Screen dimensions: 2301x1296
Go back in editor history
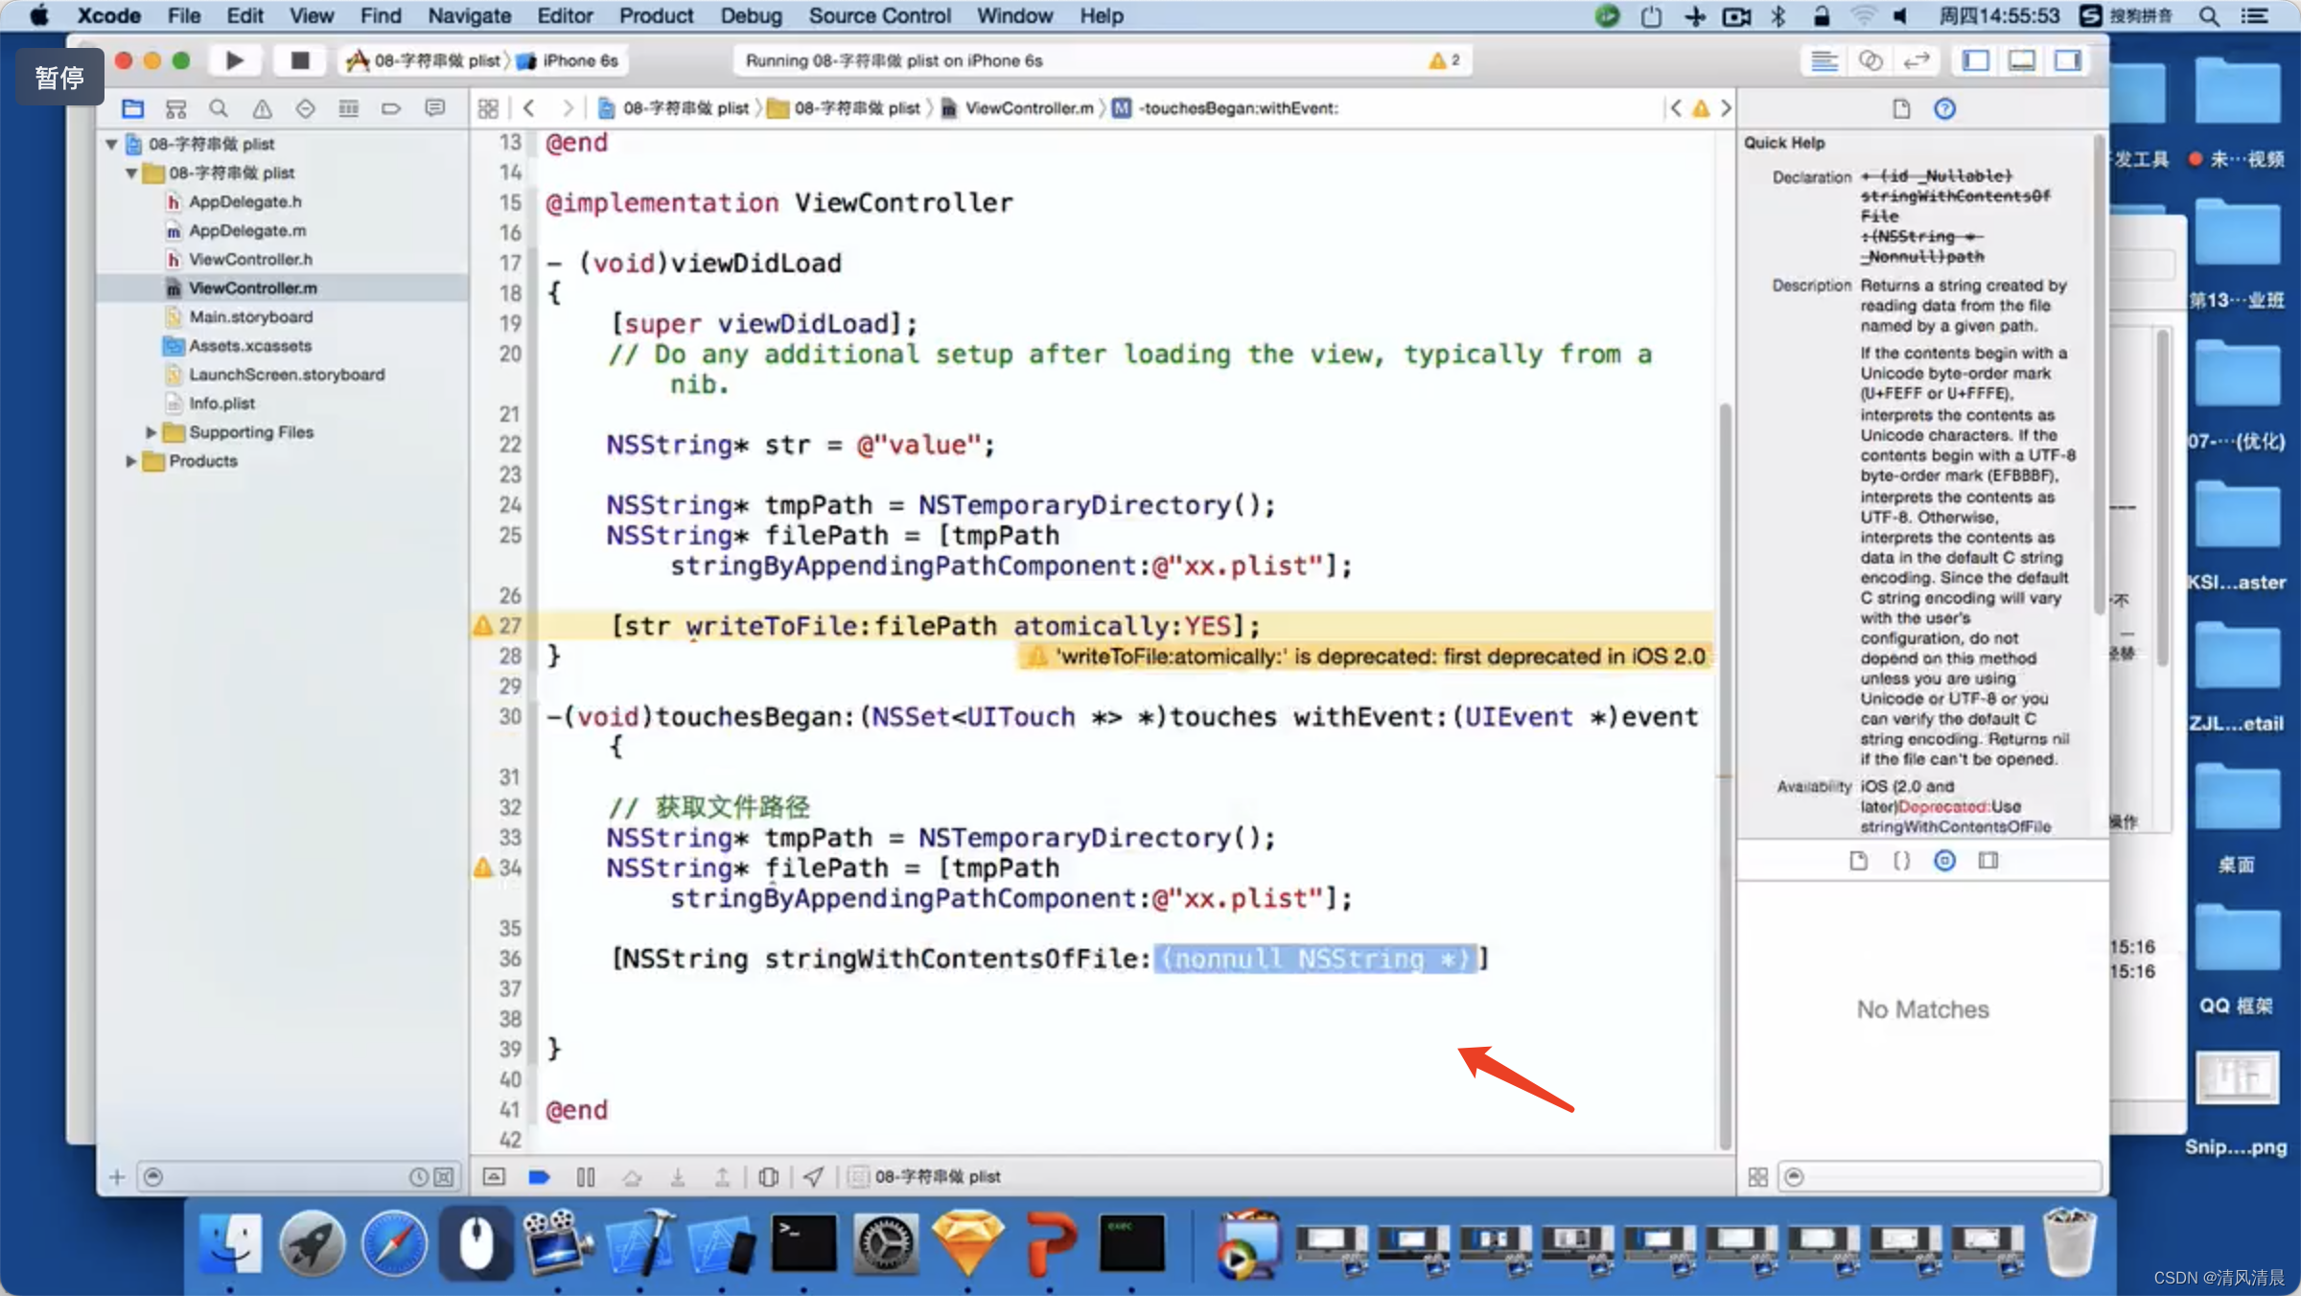528,108
